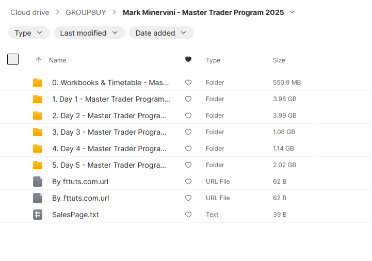Image resolution: width=372 pixels, height=261 pixels.
Task: Favorite the Day 2 folder with heart
Action: click(188, 116)
